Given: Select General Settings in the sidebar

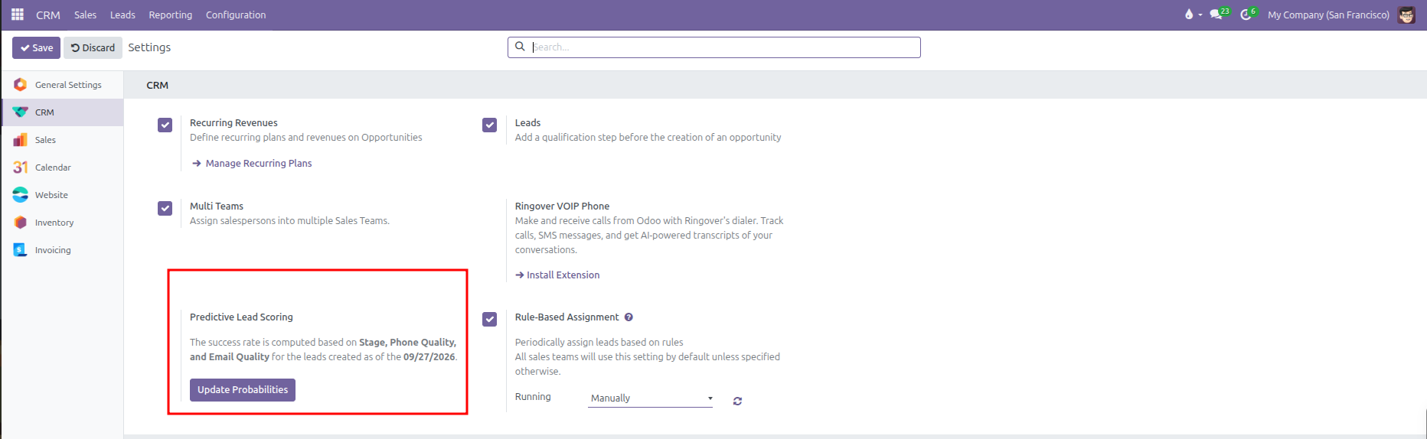Looking at the screenshot, I should coord(62,85).
